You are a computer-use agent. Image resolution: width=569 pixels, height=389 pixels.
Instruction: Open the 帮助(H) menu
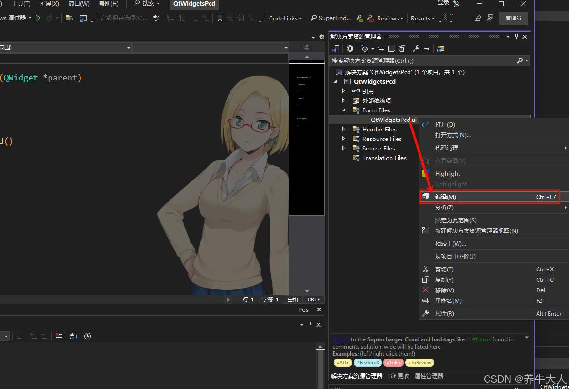tap(109, 4)
